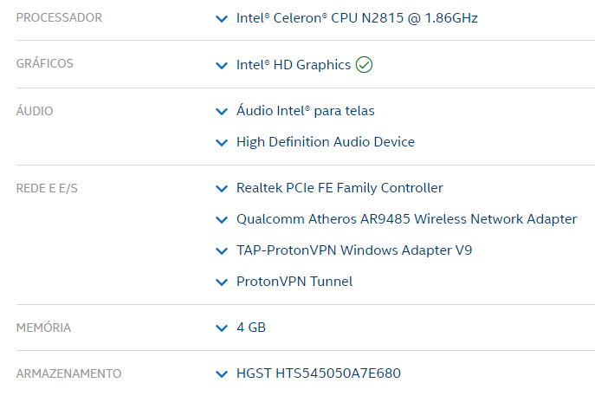Expand Áudio Intel para telas chevron

(222, 112)
